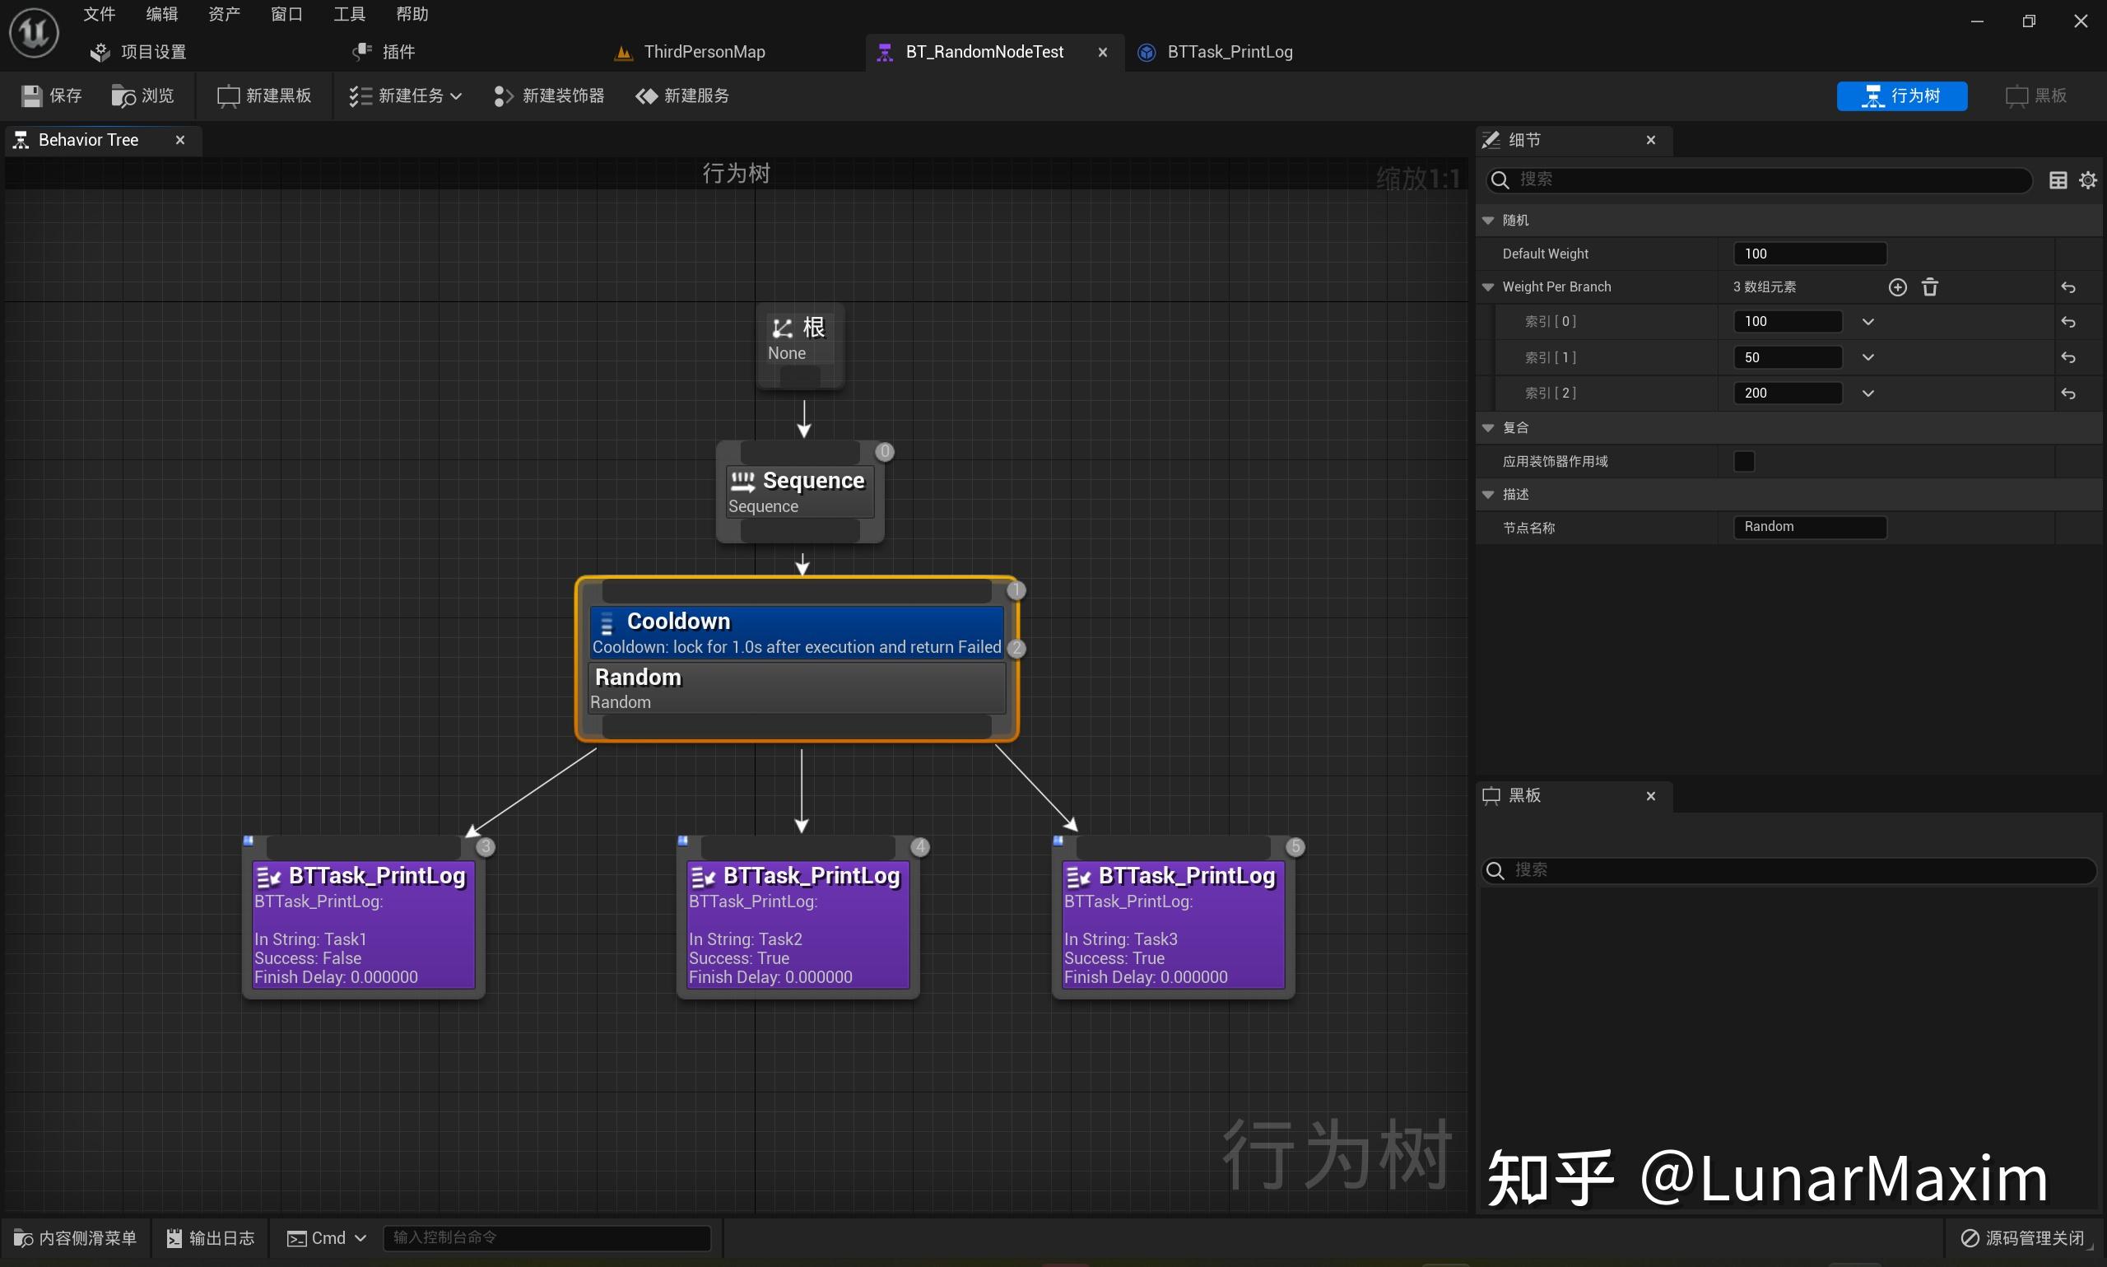Click New Service (新建服务) icon
This screenshot has width=2107, height=1267.
pos(647,95)
